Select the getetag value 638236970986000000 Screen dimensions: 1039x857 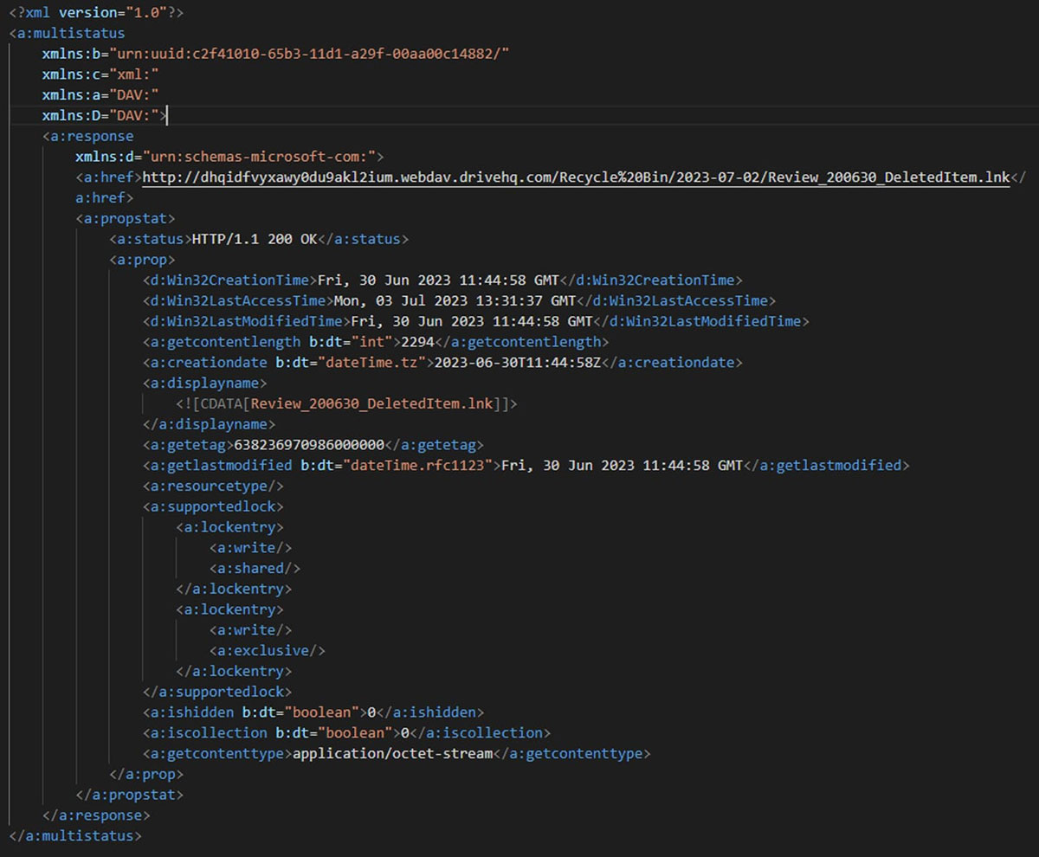309,445
